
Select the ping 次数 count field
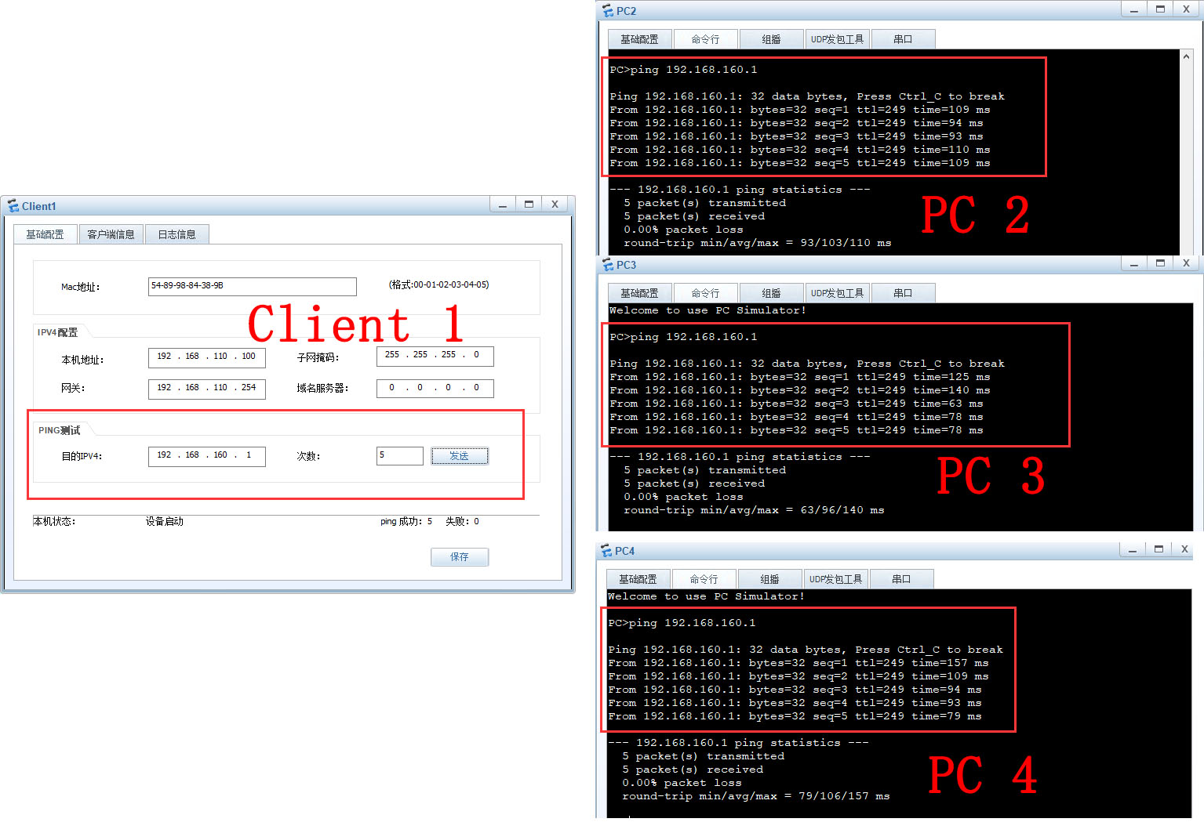pyautogui.click(x=399, y=455)
